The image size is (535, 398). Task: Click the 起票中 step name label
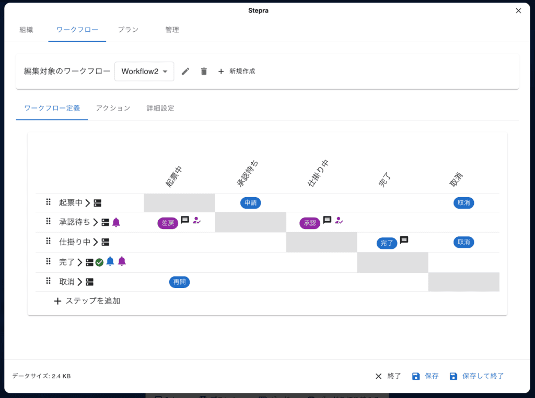click(71, 203)
